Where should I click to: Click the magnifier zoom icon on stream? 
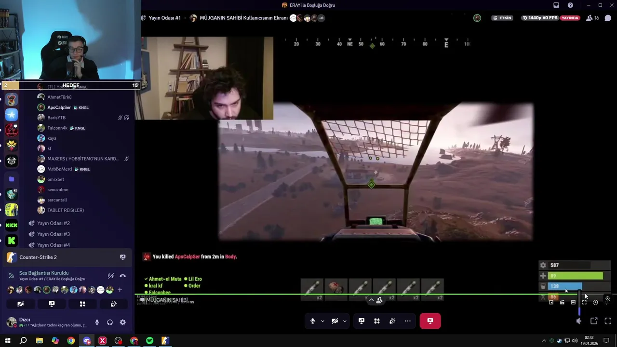tap(608, 299)
